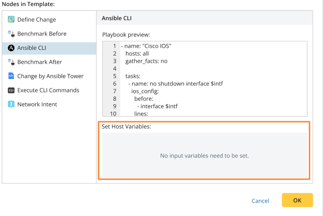The image size is (323, 216).
Task: Go to the Network Intent label
Action: 37,104
